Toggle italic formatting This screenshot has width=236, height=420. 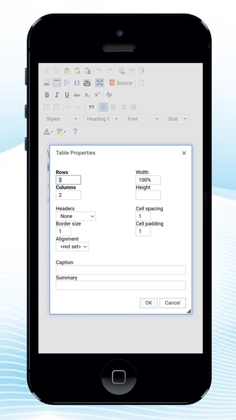coord(56,95)
